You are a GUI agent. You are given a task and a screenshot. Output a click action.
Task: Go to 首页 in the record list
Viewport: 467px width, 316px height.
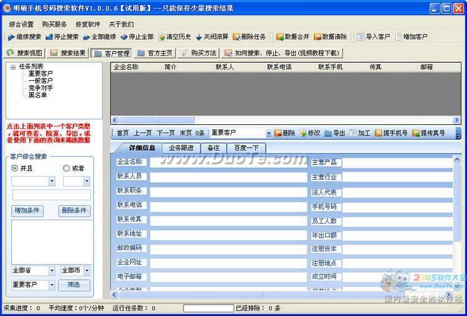(x=123, y=133)
